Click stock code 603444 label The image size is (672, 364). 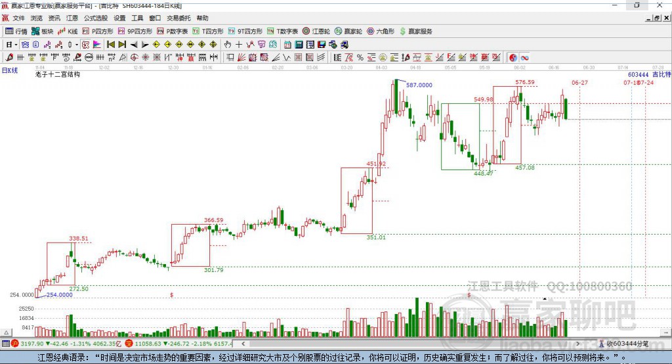[638, 75]
